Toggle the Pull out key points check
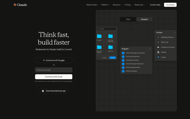Screen dimensions: 190x119 click(123, 57)
